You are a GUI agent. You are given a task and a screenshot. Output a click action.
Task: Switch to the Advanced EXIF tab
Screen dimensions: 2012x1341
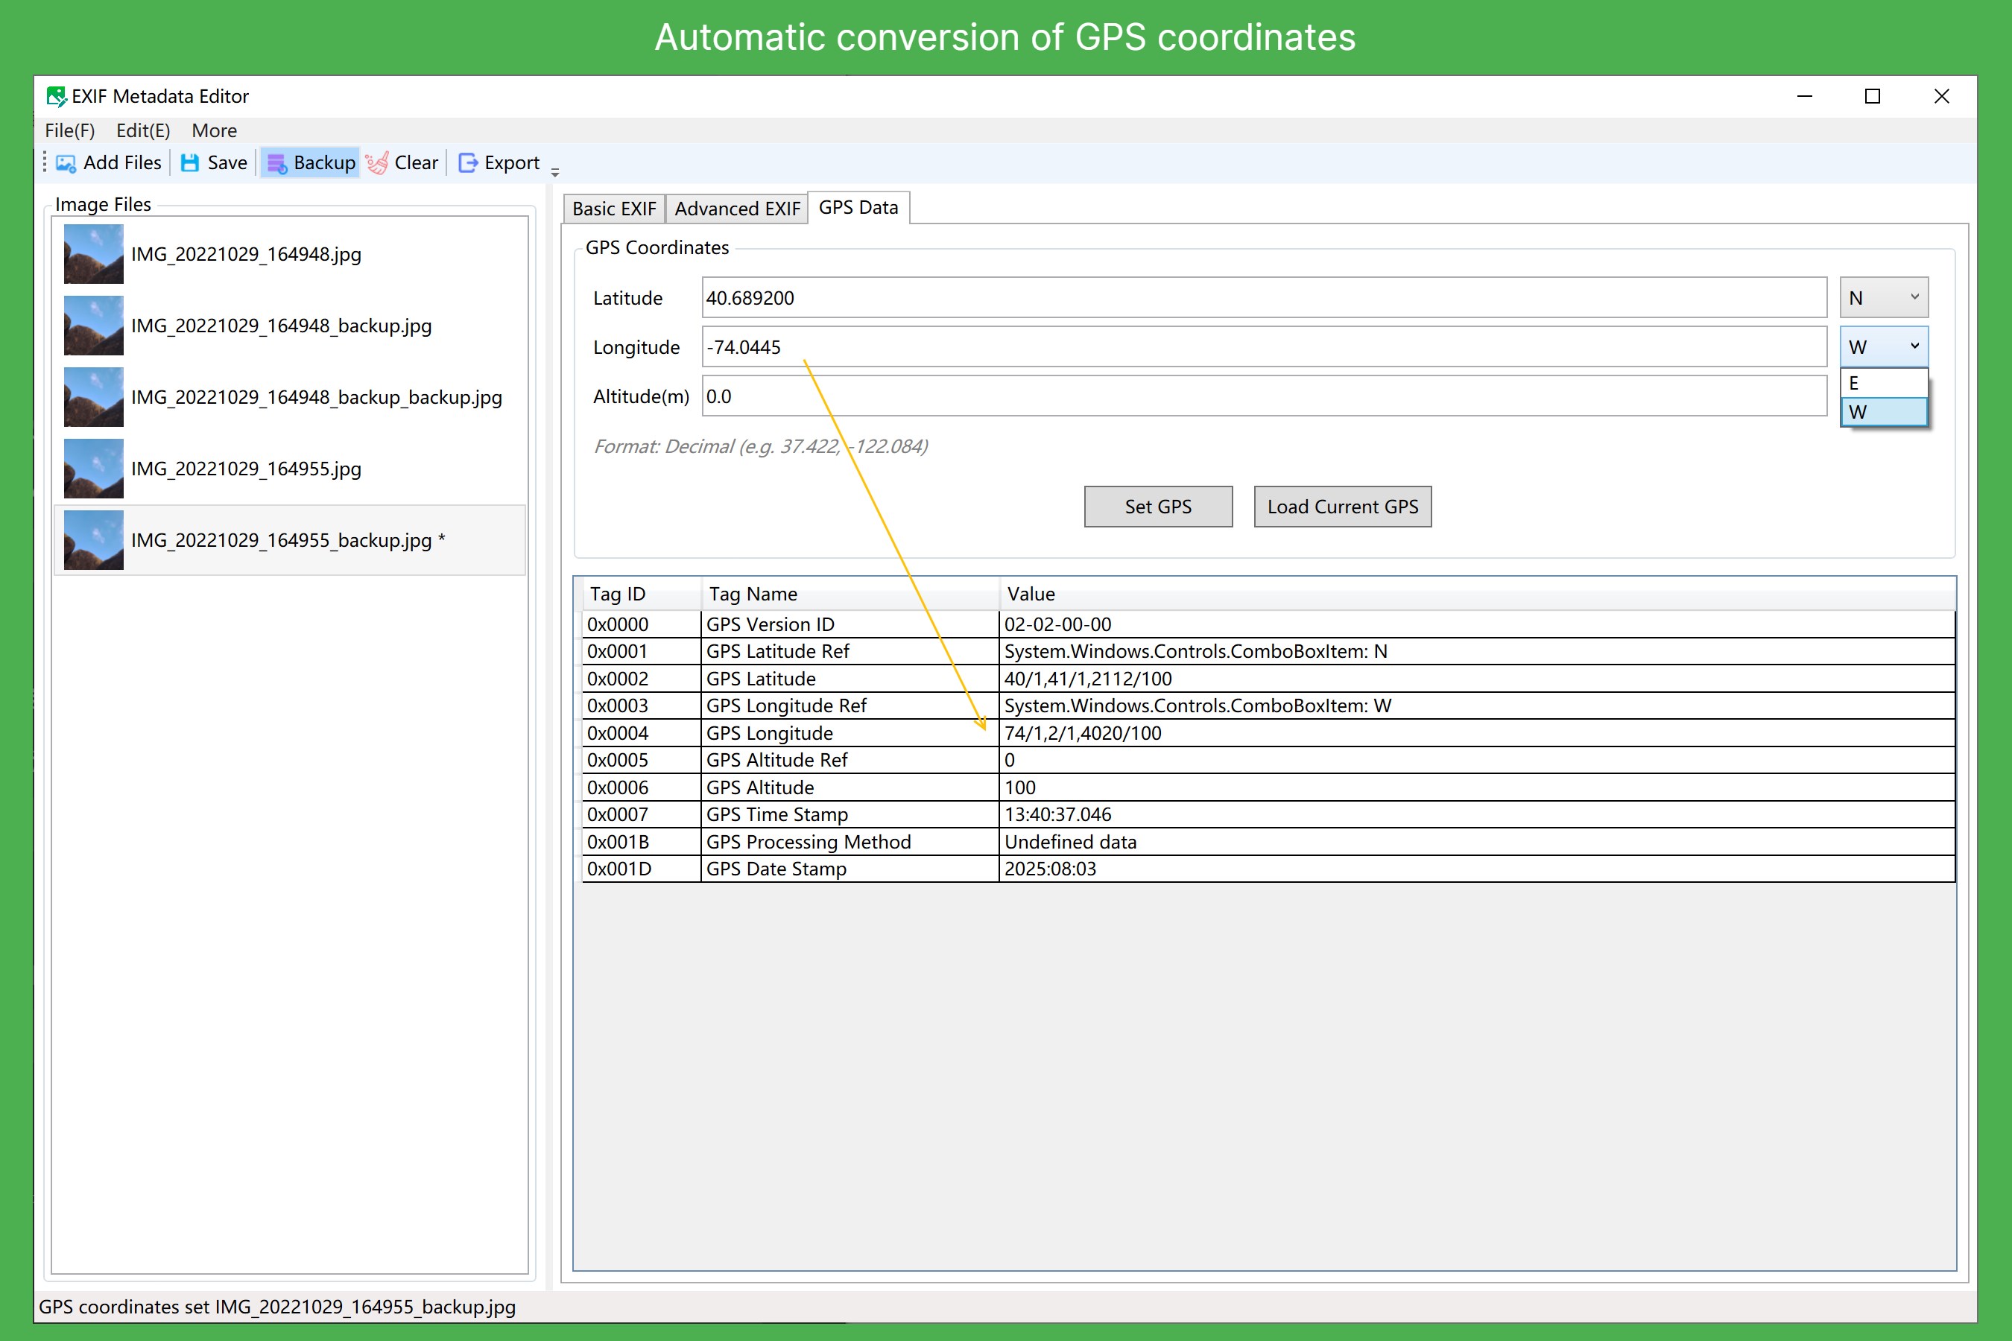tap(736, 209)
